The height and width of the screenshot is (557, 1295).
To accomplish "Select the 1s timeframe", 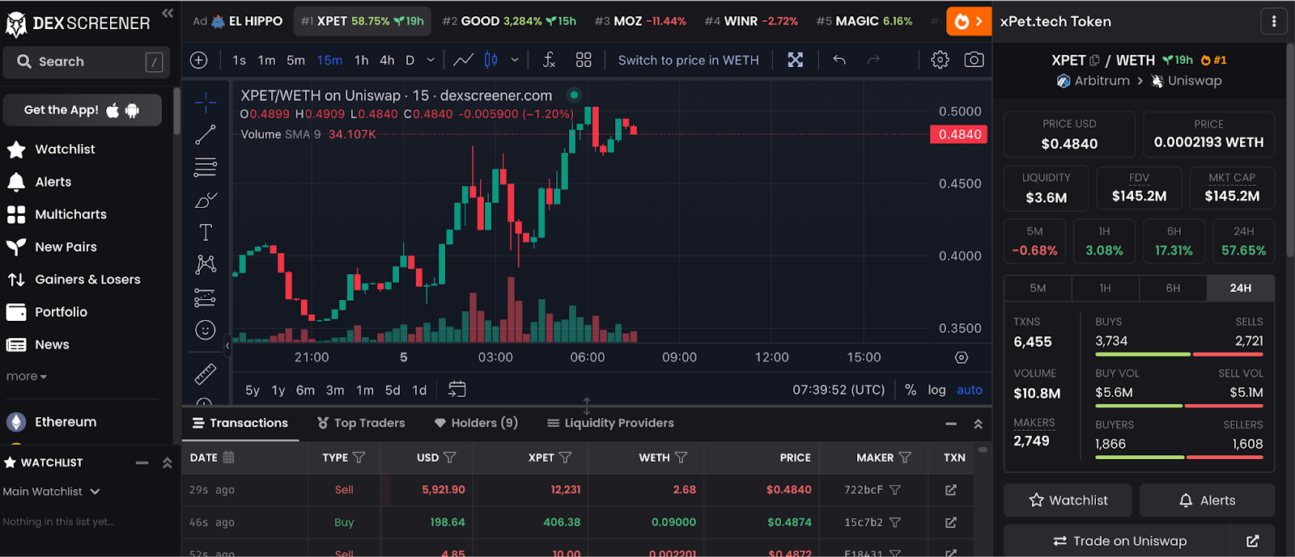I will point(239,60).
